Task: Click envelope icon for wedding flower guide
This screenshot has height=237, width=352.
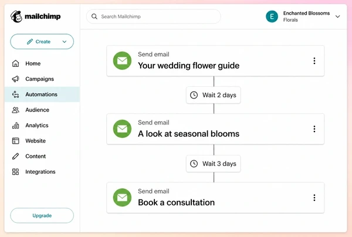Action: (123, 61)
